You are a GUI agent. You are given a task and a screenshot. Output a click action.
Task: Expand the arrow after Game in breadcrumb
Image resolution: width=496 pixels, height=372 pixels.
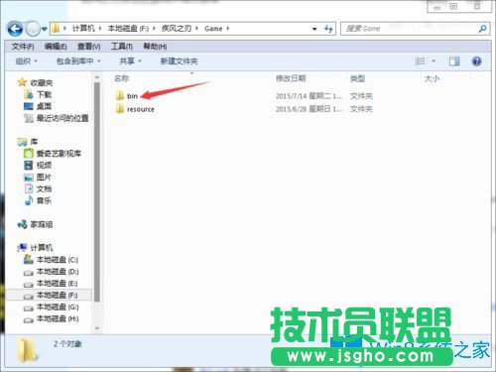click(228, 29)
